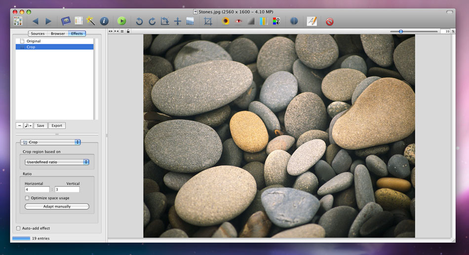Click the Horizontal ratio input field
This screenshot has height=255, width=469.
[37, 189]
